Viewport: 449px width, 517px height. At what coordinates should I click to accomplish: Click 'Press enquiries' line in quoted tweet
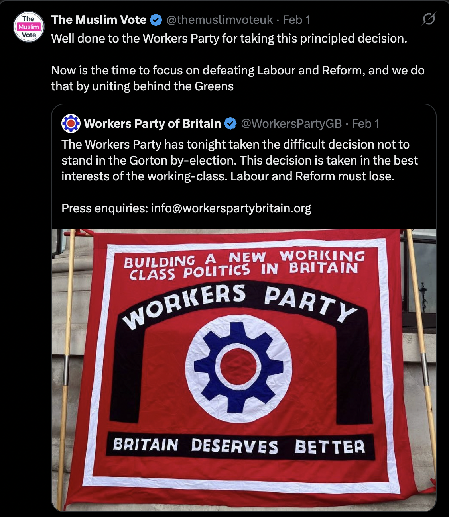click(186, 208)
